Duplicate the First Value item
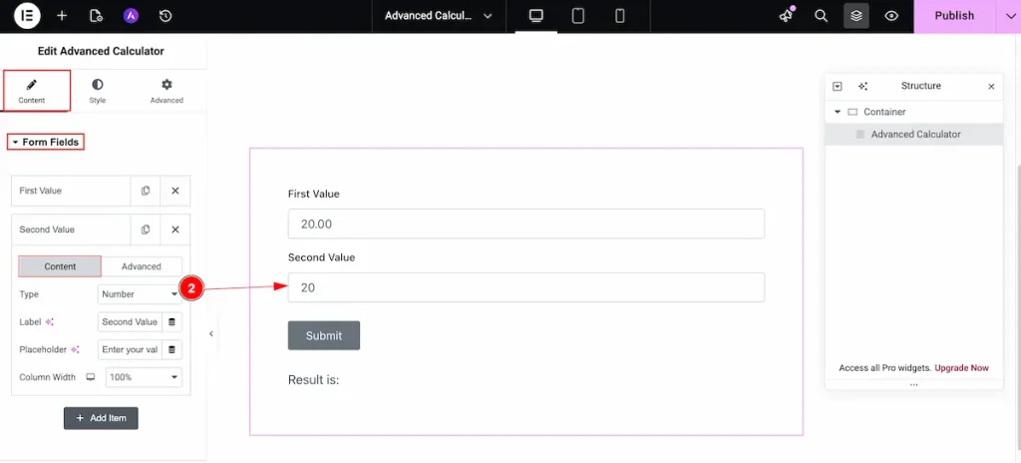The image size is (1021, 463). [146, 191]
